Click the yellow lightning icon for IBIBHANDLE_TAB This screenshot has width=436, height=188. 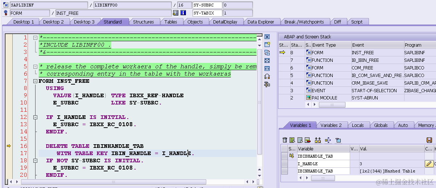(292, 156)
